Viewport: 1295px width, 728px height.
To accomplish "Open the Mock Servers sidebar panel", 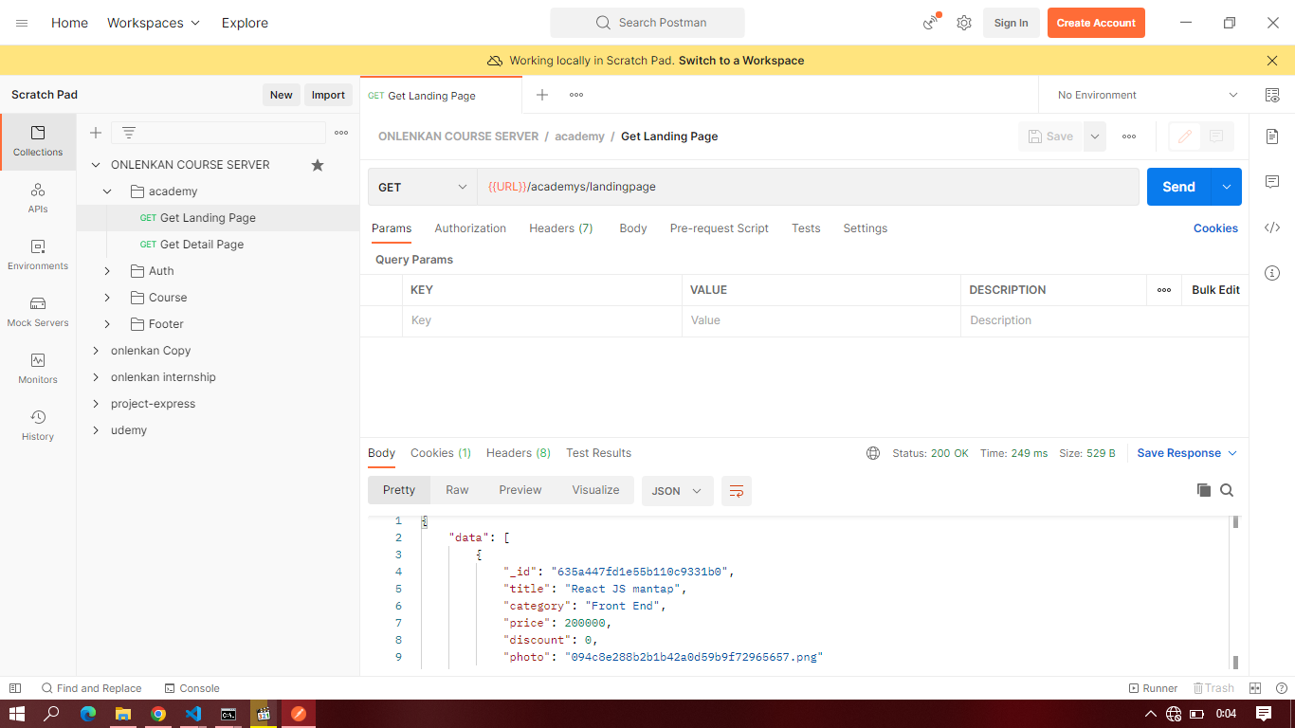I will (x=38, y=312).
